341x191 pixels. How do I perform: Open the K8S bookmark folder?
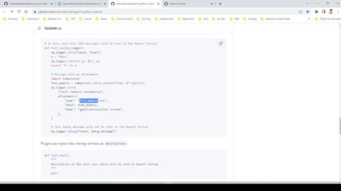(x=234, y=19)
